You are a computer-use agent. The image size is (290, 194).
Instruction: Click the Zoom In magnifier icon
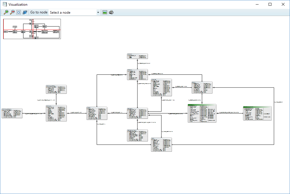point(6,12)
